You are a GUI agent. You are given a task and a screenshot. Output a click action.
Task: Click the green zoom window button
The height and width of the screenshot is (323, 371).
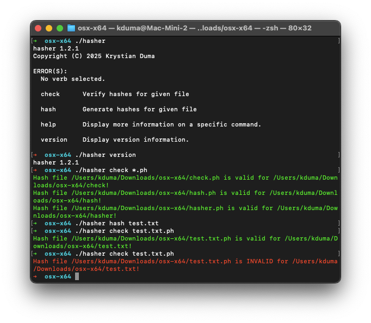pyautogui.click(x=60, y=28)
